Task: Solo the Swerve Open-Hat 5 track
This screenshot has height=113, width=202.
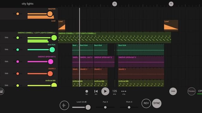Action: point(6,62)
